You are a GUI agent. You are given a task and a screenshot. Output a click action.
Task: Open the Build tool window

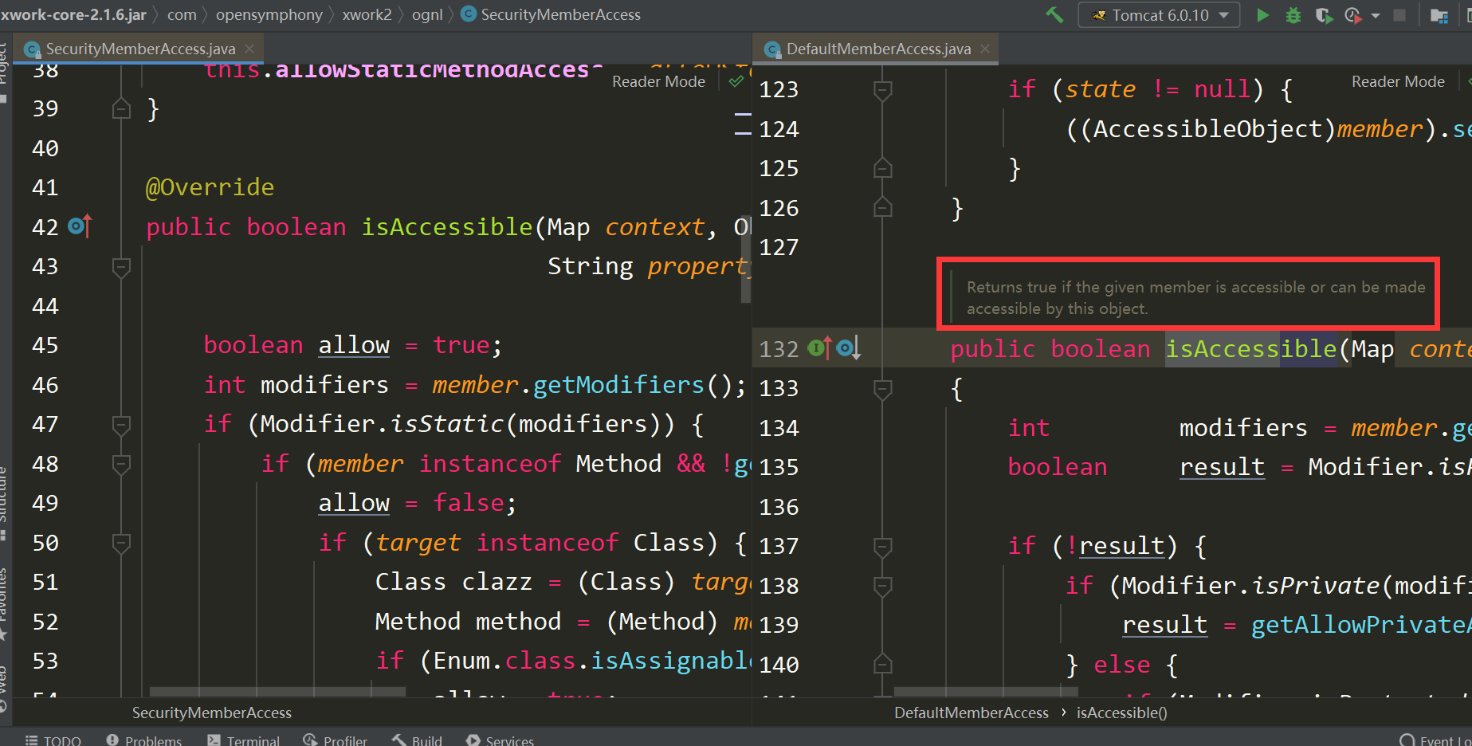(417, 740)
